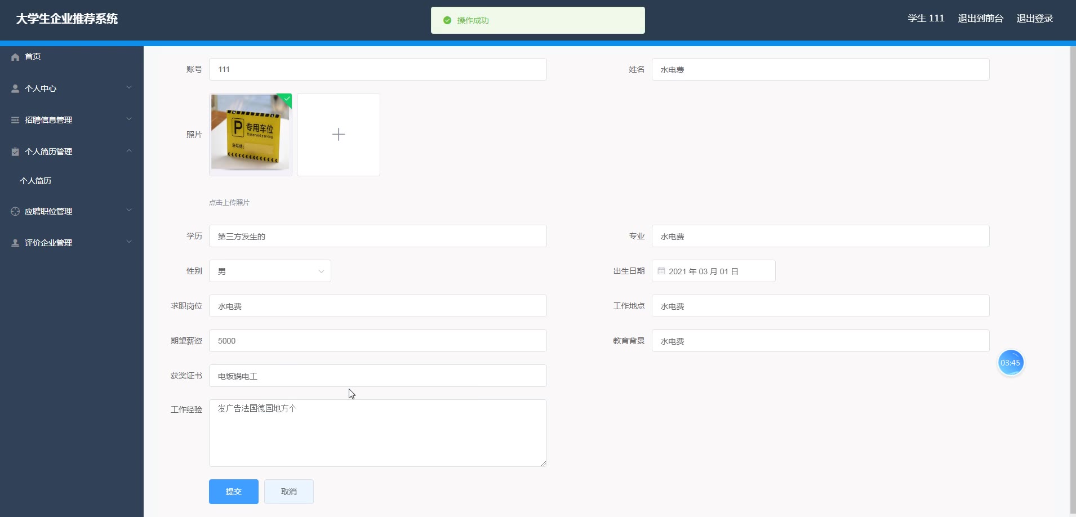This screenshot has height=517, width=1076.
Task: Click the 点击上传照片 hint text
Action: pyautogui.click(x=229, y=203)
